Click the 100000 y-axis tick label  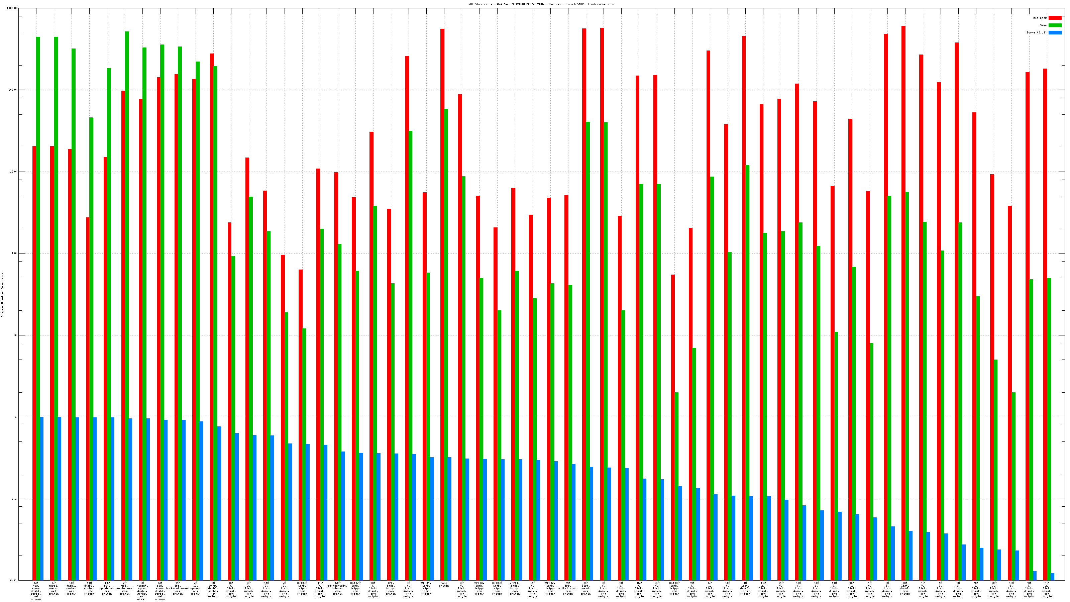[x=12, y=8]
